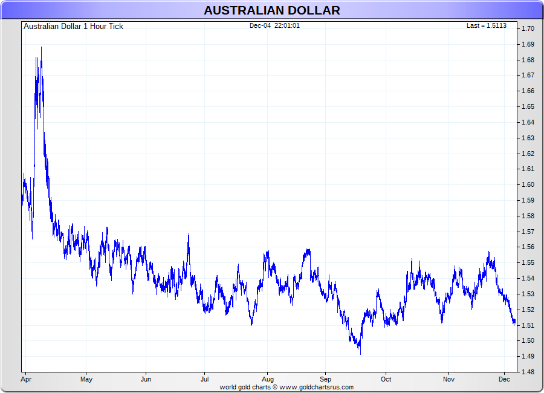
Task: Click the Sep month axis label
Action: point(326,380)
